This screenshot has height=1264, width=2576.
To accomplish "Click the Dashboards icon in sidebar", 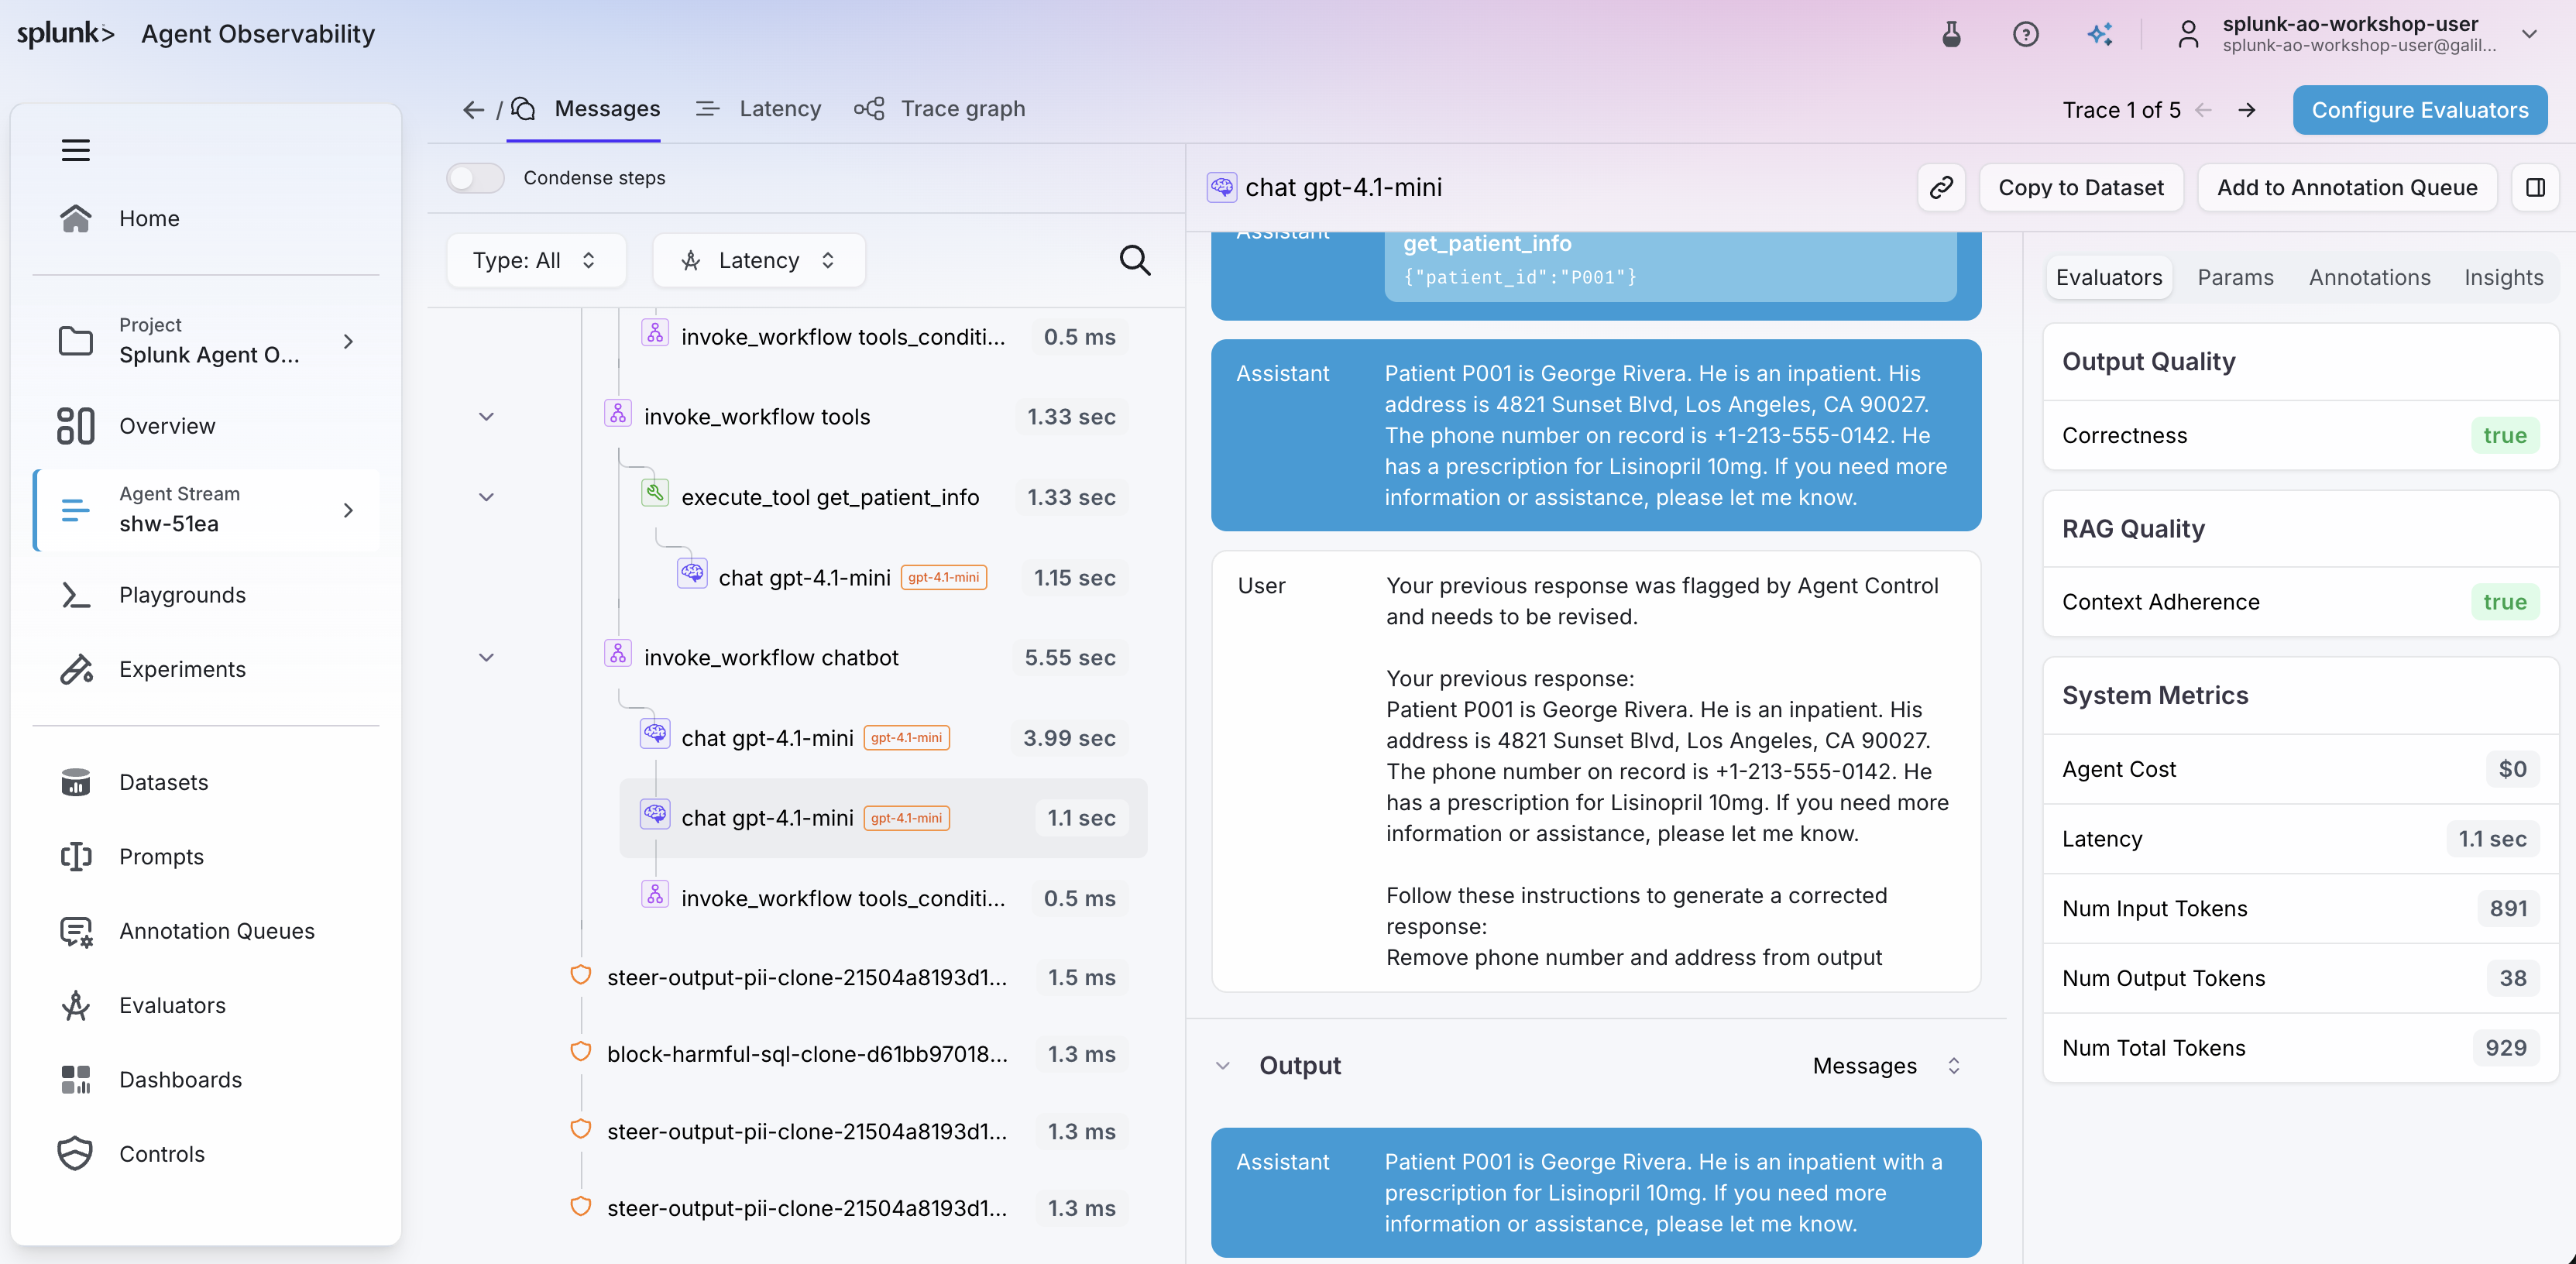I will pyautogui.click(x=76, y=1080).
